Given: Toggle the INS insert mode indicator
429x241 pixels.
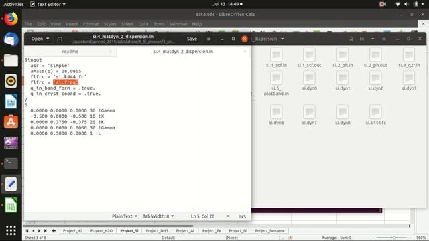Looking at the screenshot, I should coord(242,216).
